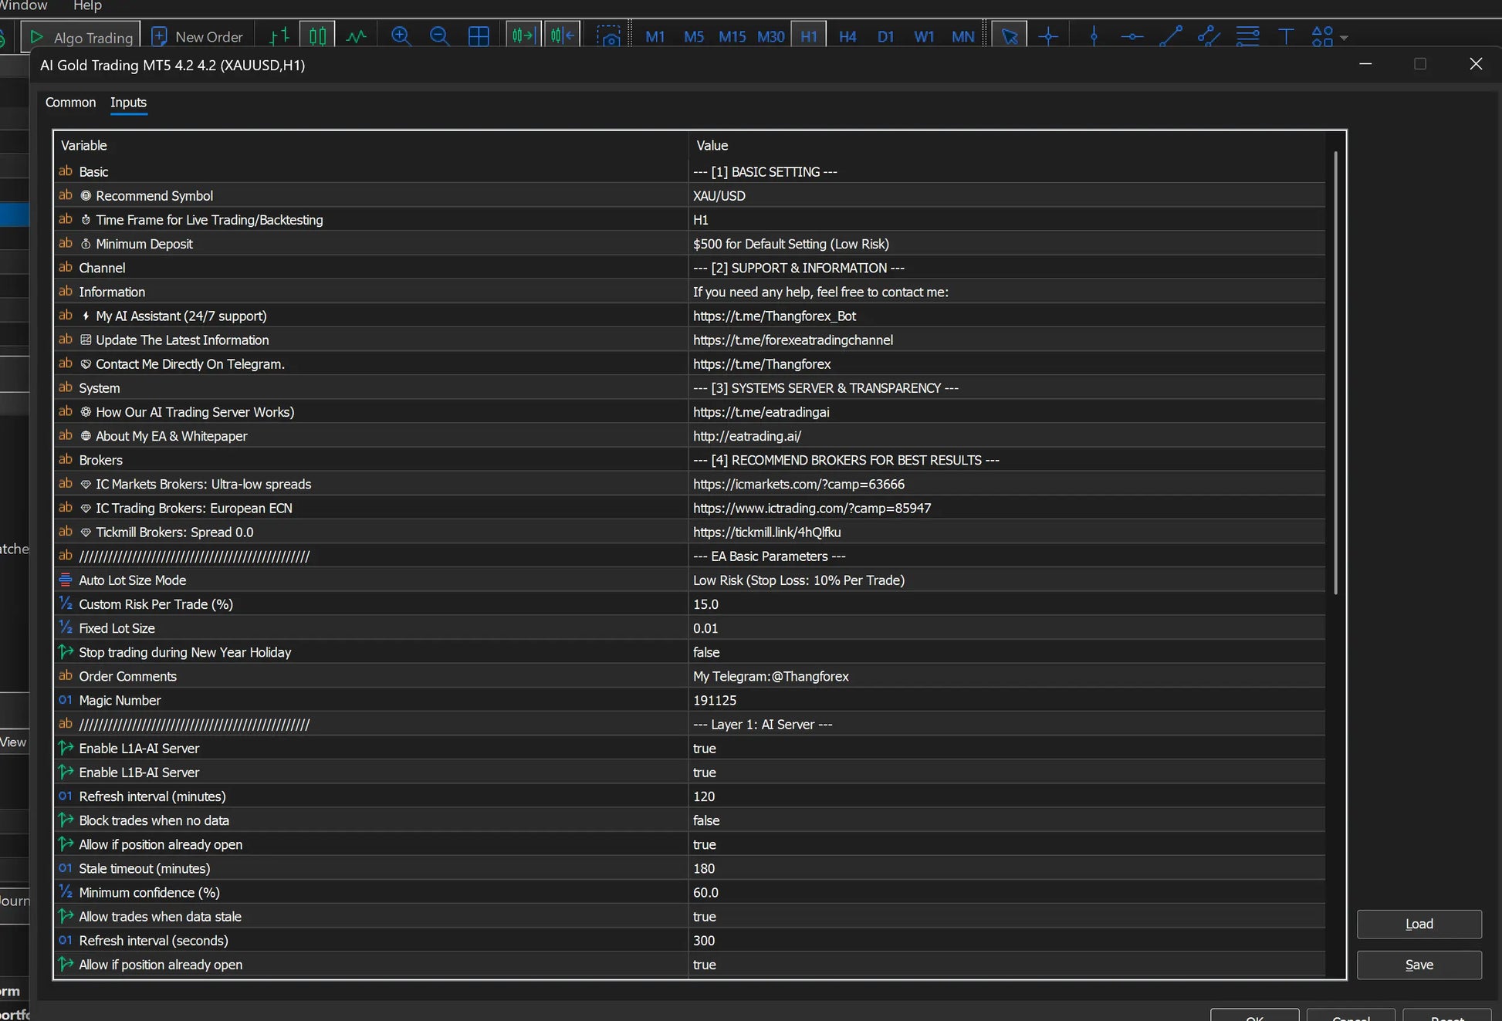Select the equidistant channel tool
The width and height of the screenshot is (1502, 1021).
pos(1209,35)
